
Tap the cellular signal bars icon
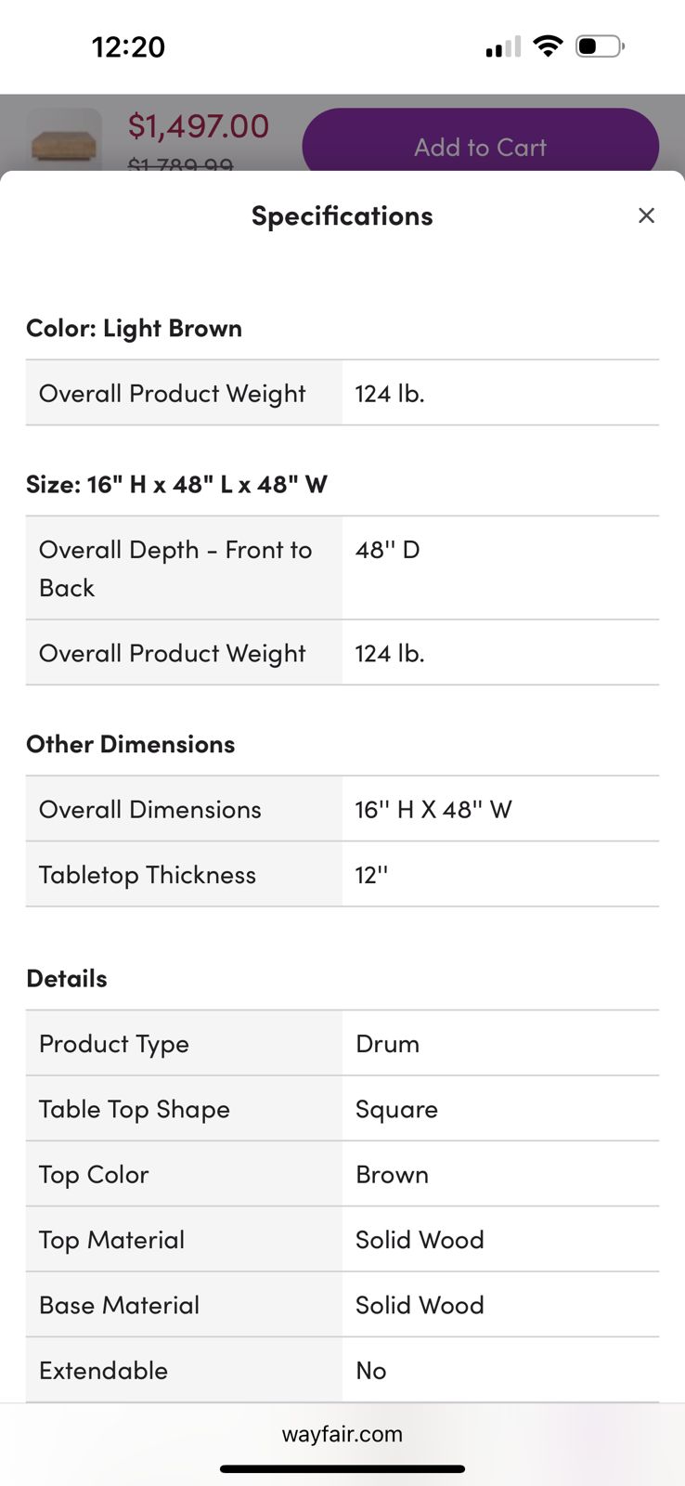503,46
